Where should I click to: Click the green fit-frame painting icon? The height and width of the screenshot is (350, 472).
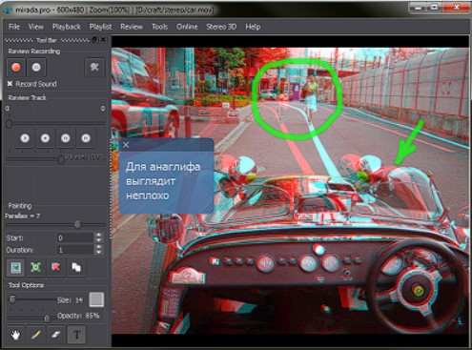[35, 267]
